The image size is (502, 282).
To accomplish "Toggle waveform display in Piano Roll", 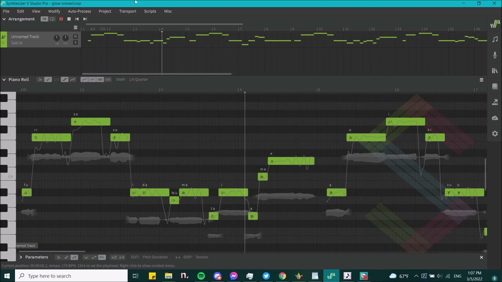I will point(100,80).
